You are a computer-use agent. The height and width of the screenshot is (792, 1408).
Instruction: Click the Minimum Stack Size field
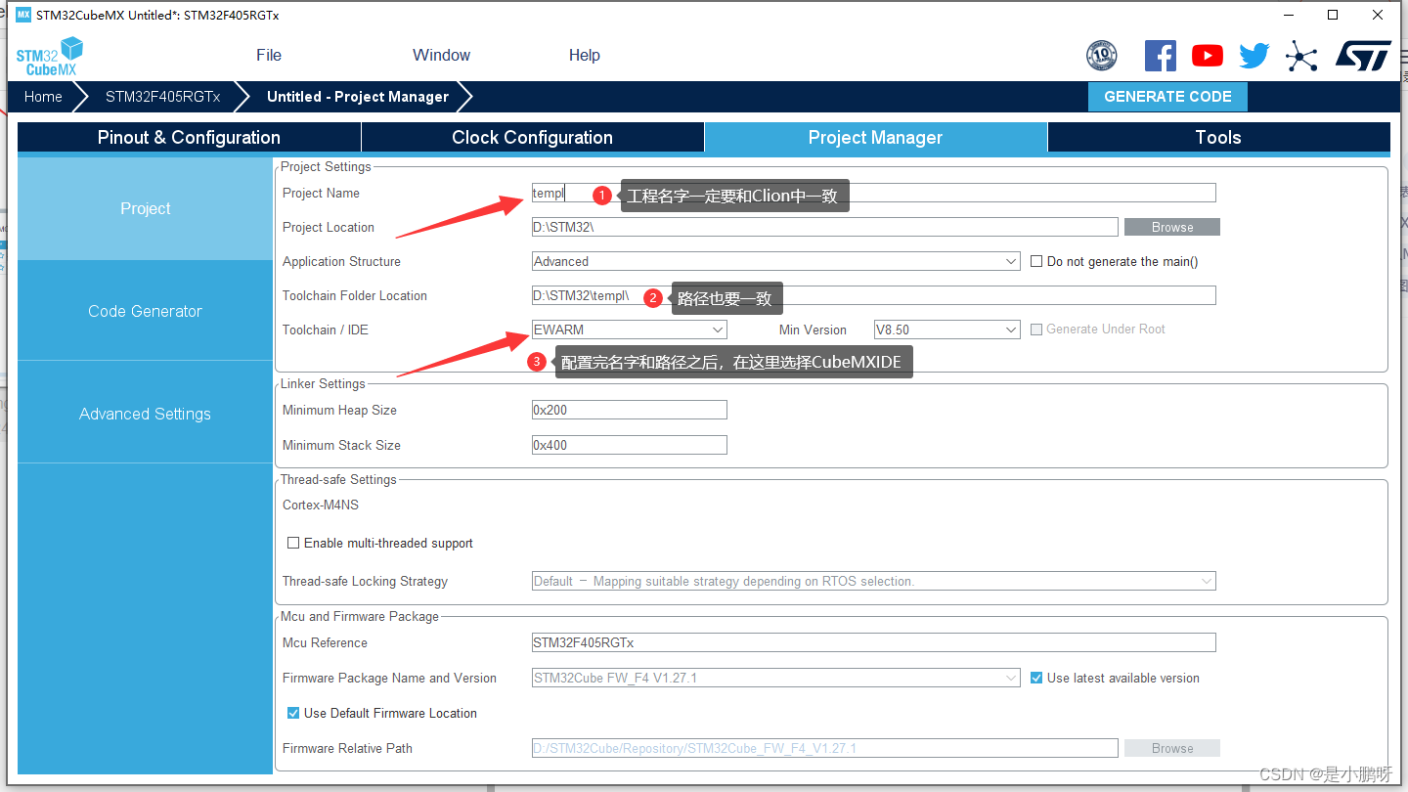click(629, 445)
